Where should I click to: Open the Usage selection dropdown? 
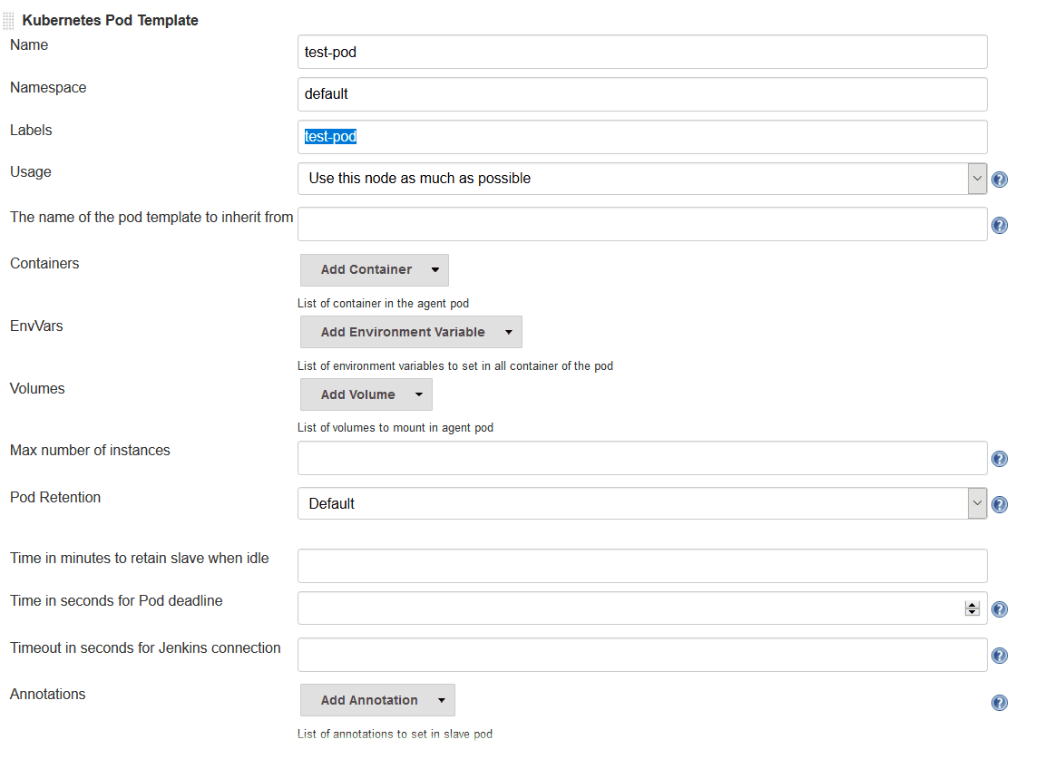[x=977, y=178]
